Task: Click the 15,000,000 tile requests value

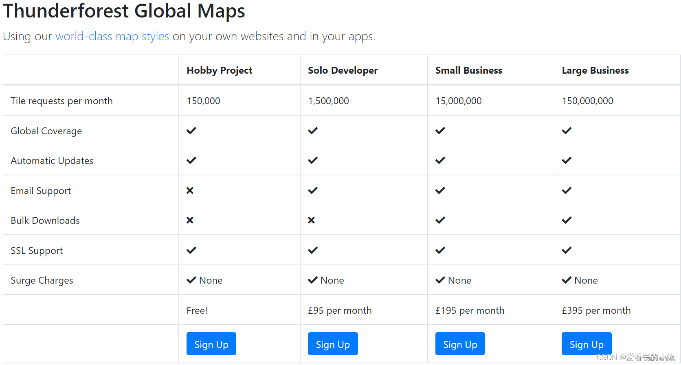Action: tap(459, 101)
